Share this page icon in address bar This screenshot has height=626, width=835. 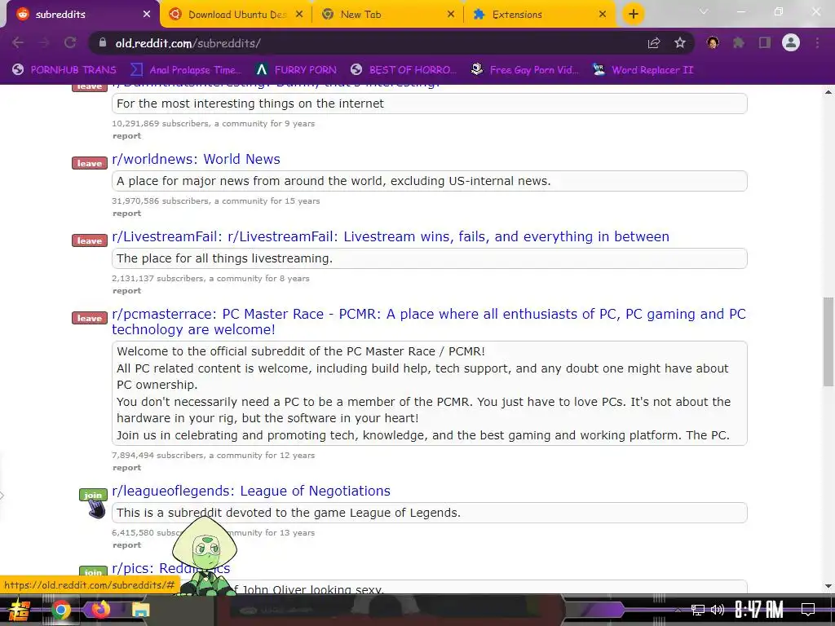click(654, 43)
